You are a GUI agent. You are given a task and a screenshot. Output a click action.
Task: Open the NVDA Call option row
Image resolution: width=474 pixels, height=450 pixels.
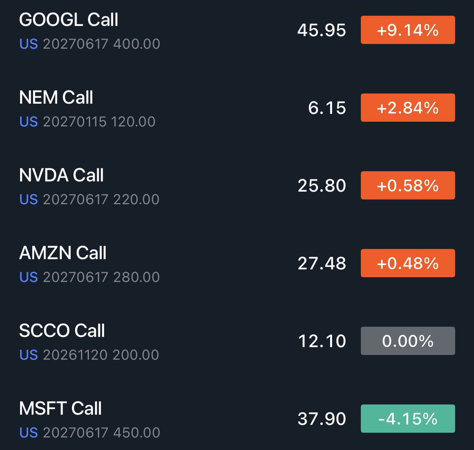[237, 186]
